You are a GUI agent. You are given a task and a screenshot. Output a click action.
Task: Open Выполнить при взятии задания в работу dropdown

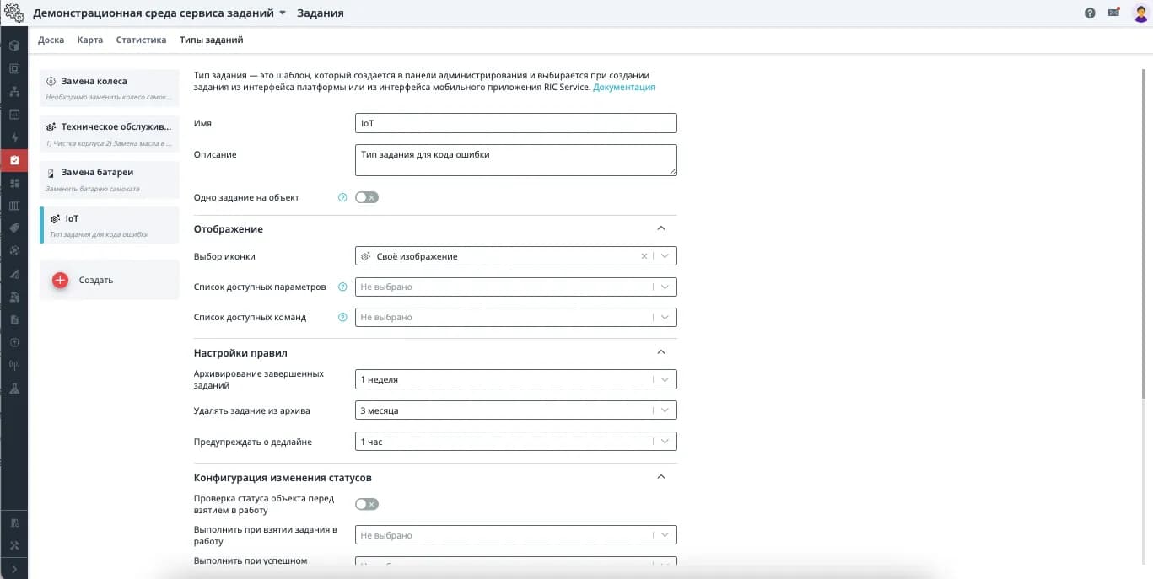point(516,535)
